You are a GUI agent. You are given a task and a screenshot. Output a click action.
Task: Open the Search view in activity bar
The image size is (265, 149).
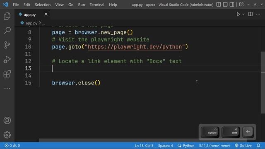(7, 31)
